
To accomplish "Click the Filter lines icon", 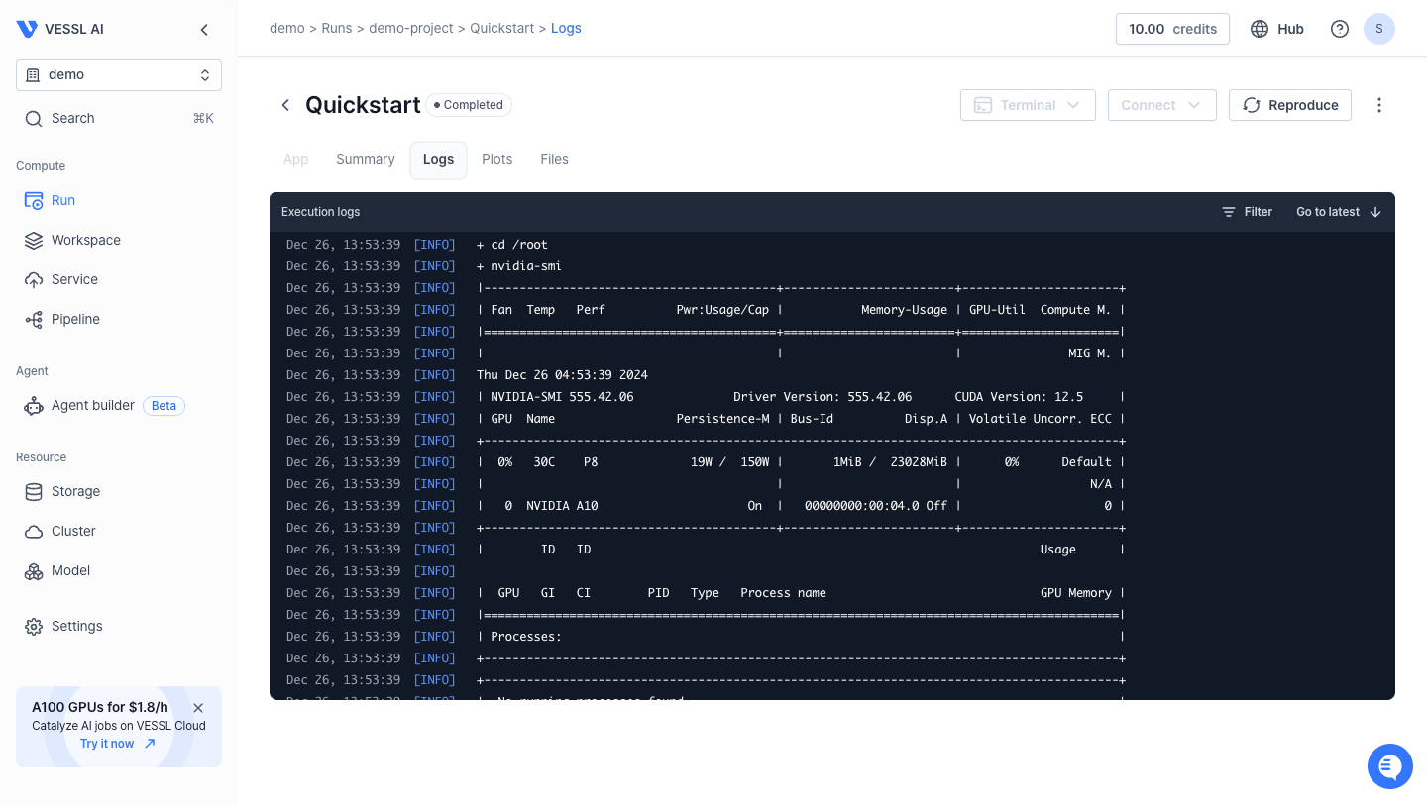I will pos(1229,212).
